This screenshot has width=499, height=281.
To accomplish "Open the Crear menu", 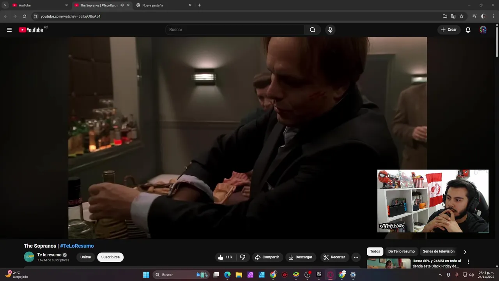I will (x=449, y=30).
